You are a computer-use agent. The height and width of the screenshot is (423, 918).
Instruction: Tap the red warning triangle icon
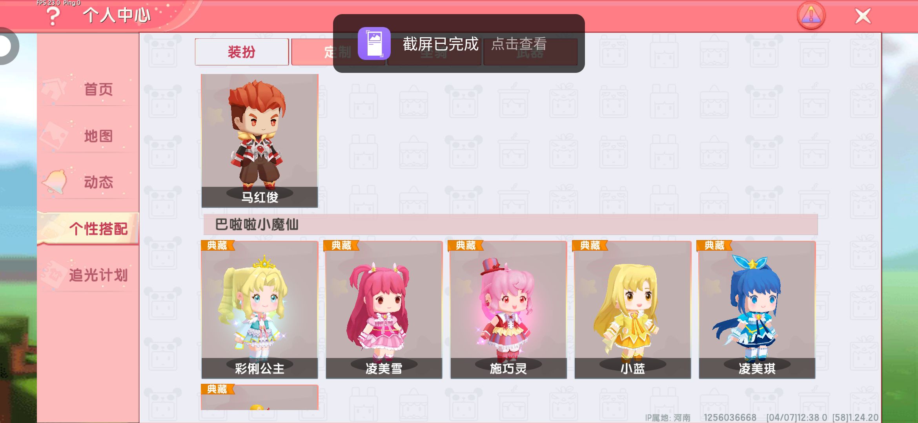[811, 16]
